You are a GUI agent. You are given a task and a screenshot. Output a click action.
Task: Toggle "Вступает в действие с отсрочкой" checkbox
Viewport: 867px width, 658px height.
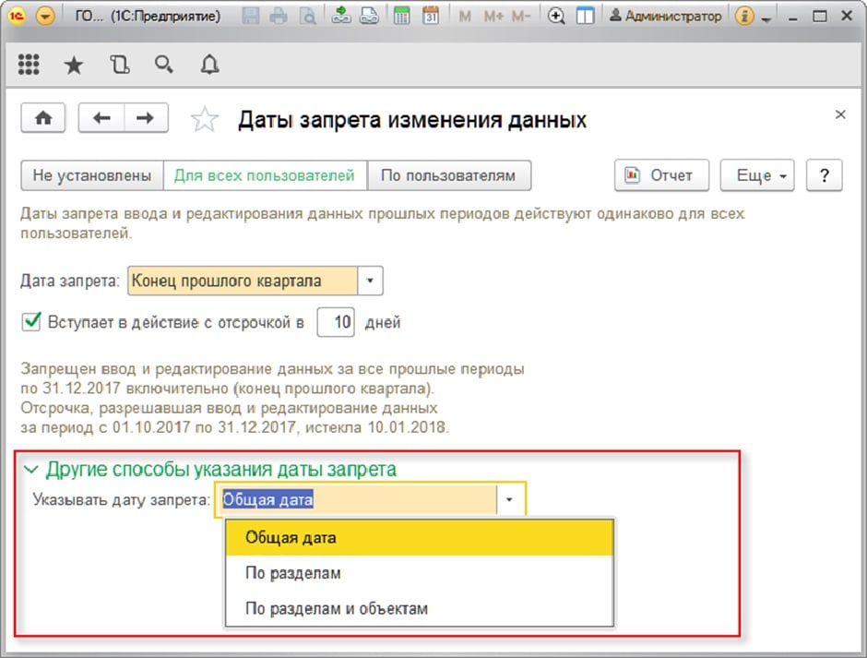click(x=32, y=322)
